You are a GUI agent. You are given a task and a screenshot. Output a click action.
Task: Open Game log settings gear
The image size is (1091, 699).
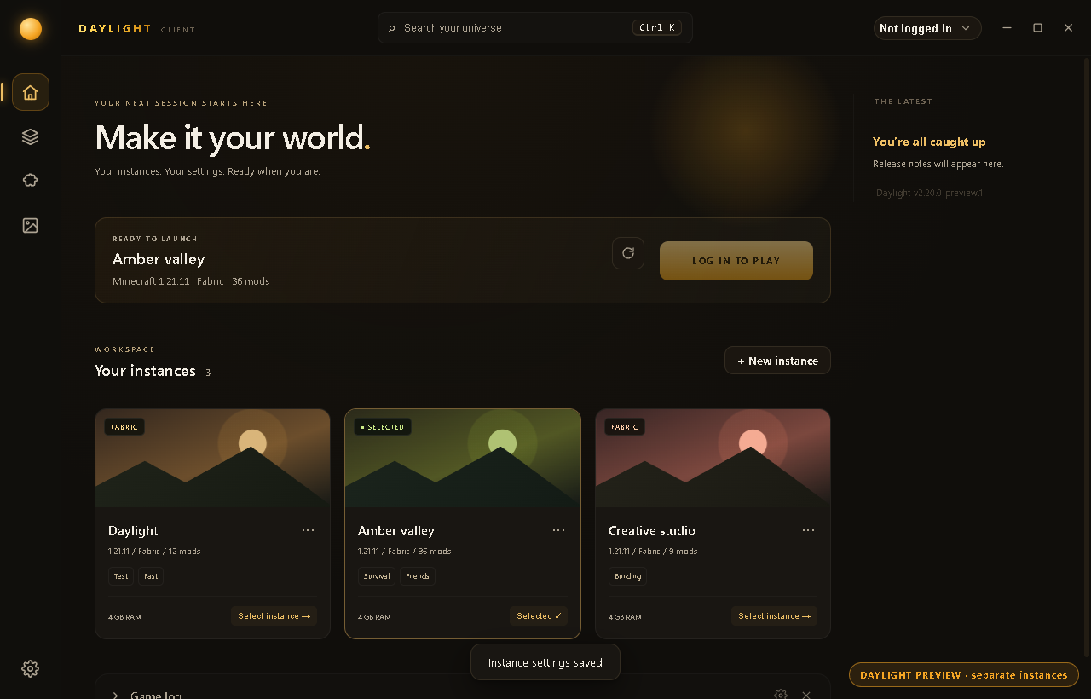(780, 695)
